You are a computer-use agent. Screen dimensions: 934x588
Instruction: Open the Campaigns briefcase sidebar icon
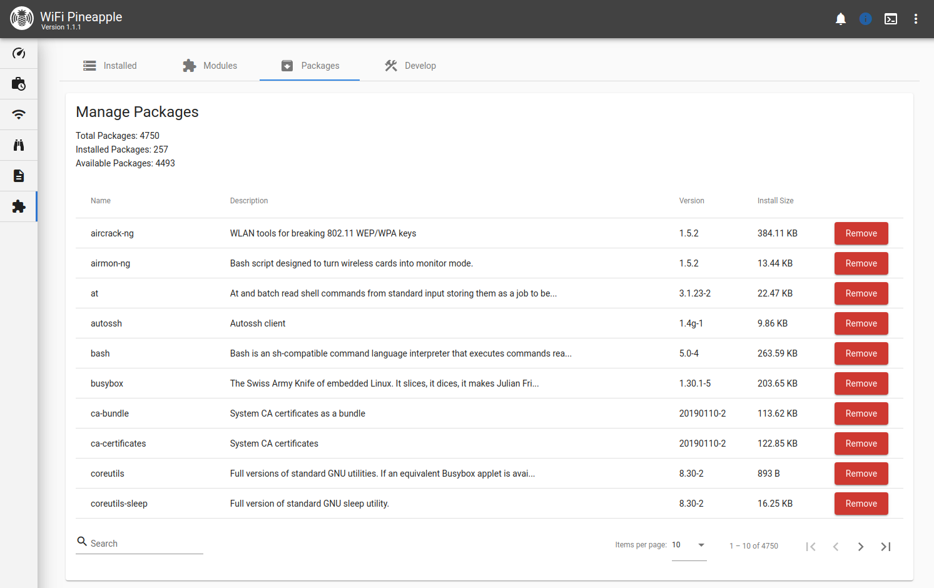[x=19, y=84]
